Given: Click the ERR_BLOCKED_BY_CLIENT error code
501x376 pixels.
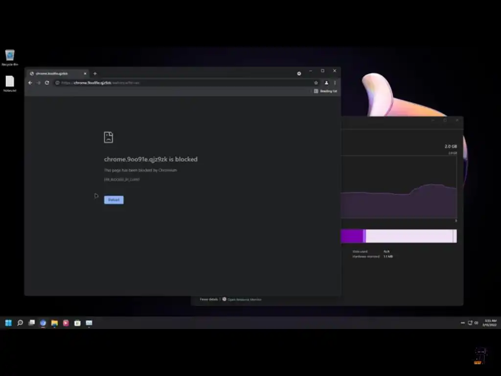Looking at the screenshot, I should click(x=122, y=179).
